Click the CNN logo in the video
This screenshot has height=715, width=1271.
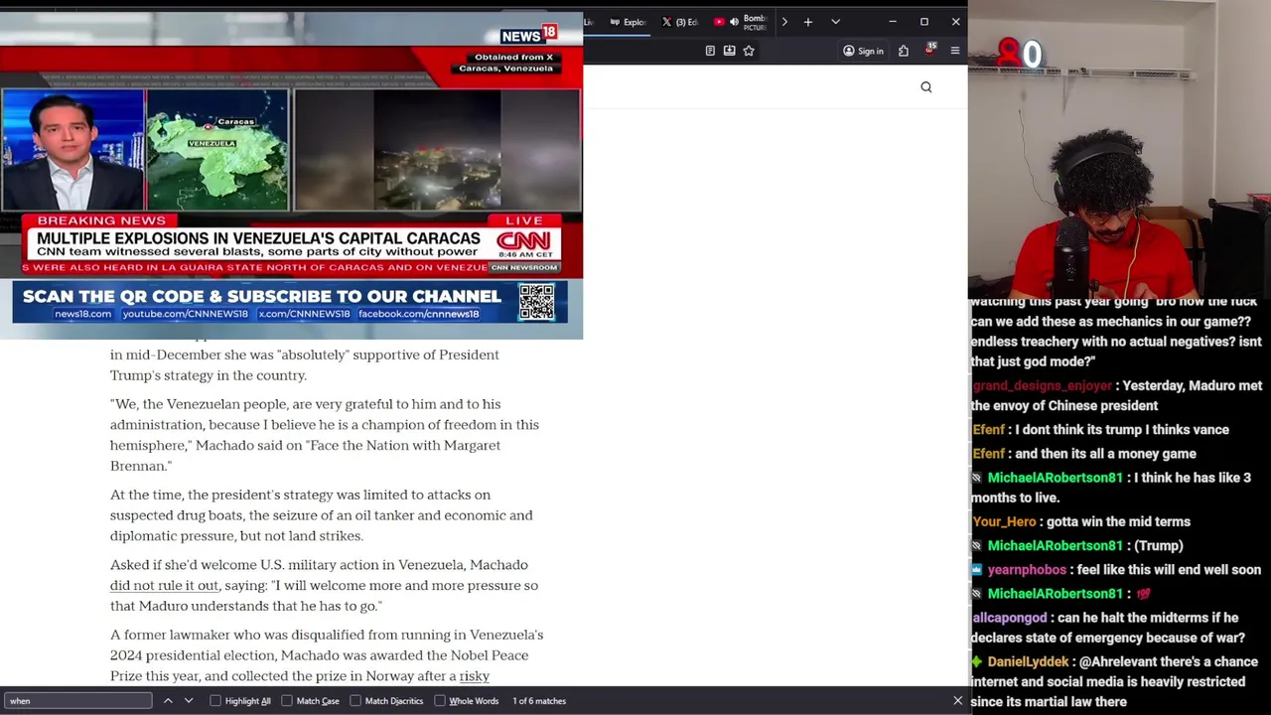coord(523,241)
